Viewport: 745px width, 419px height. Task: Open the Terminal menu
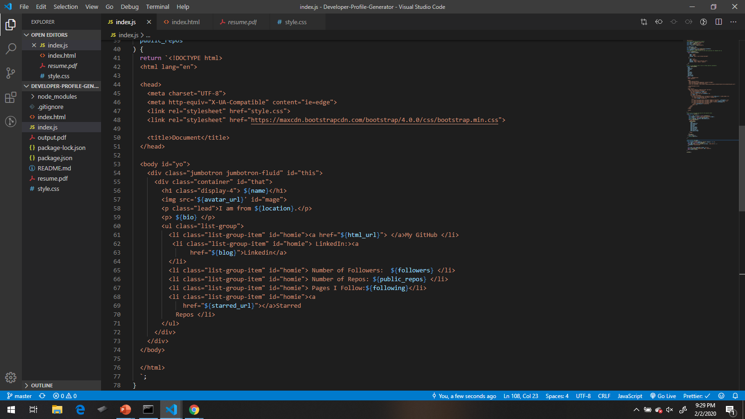[157, 7]
